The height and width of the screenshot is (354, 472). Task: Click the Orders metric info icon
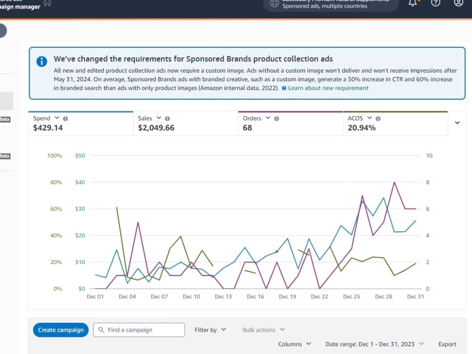(277, 118)
